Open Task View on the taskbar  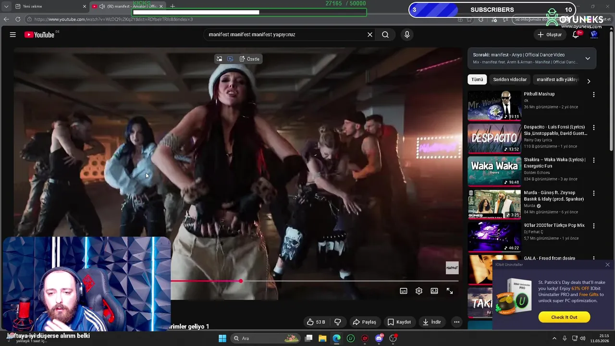click(308, 338)
